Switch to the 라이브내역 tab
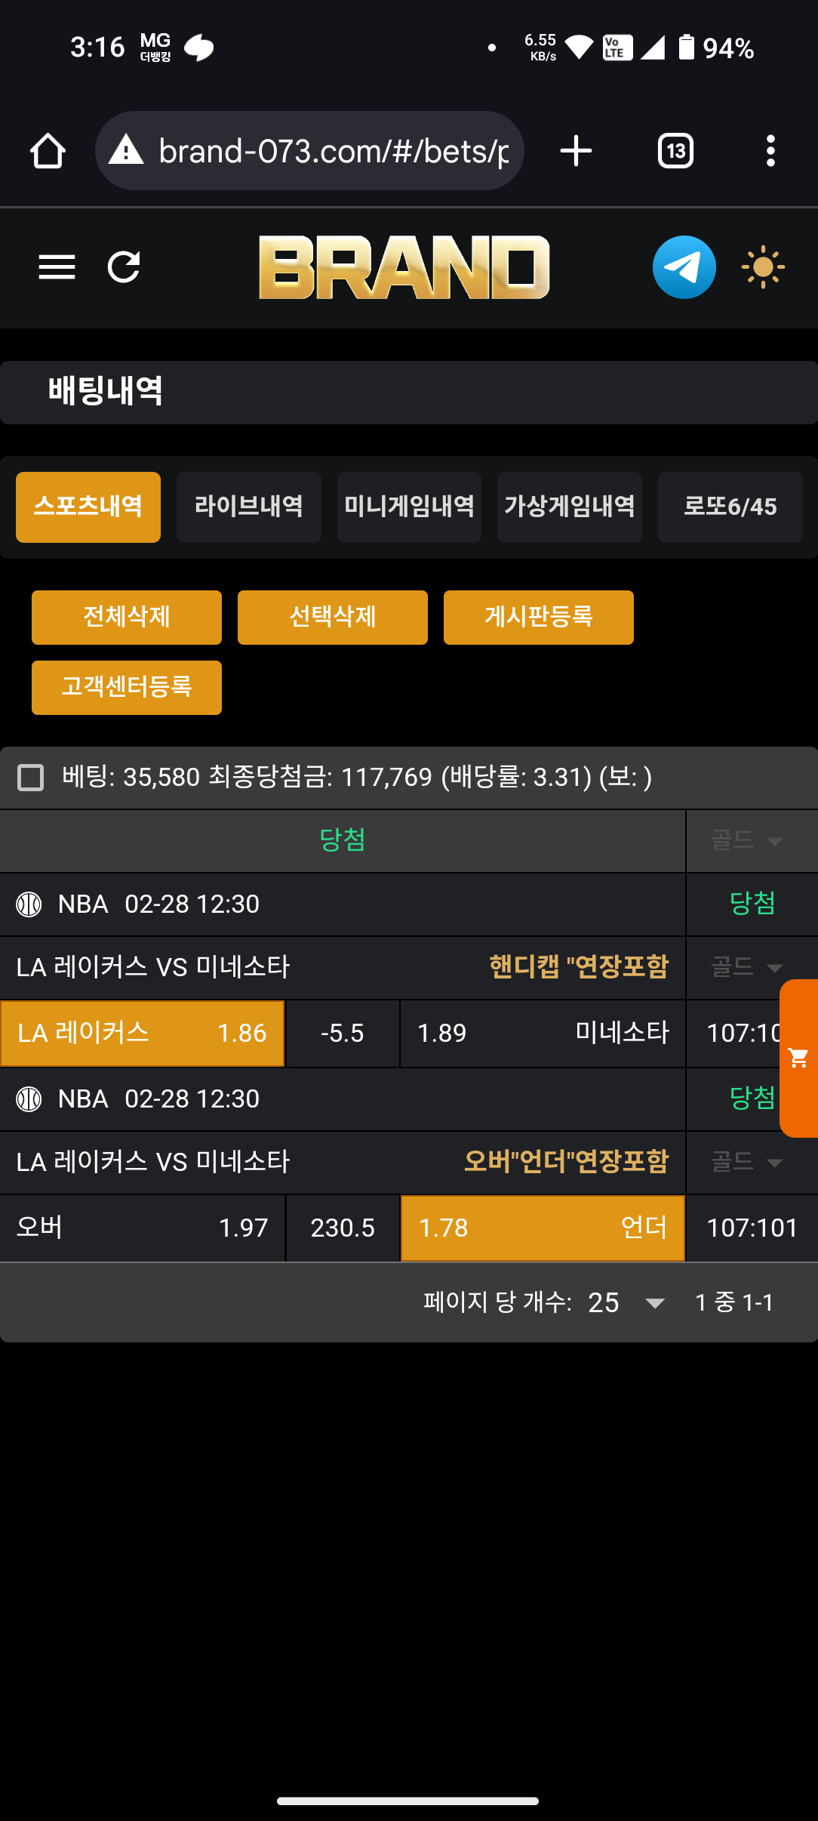The height and width of the screenshot is (1821, 818). pos(248,507)
